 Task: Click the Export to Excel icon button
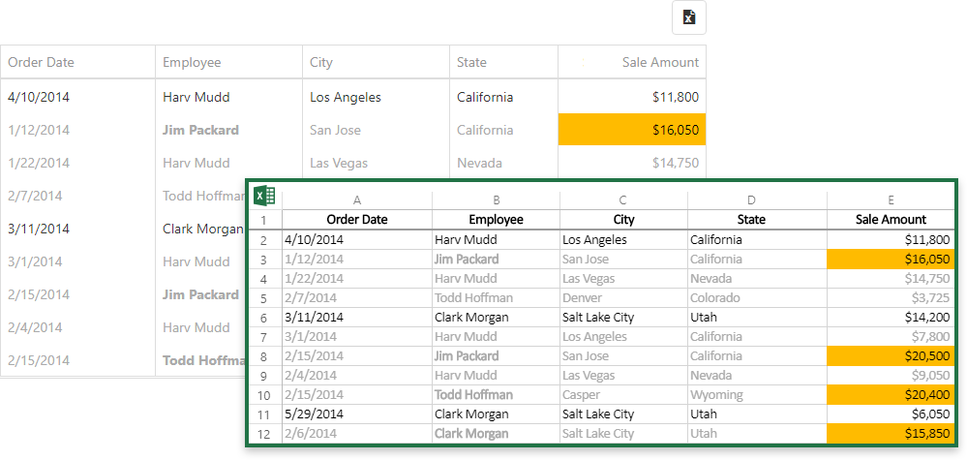pos(688,17)
